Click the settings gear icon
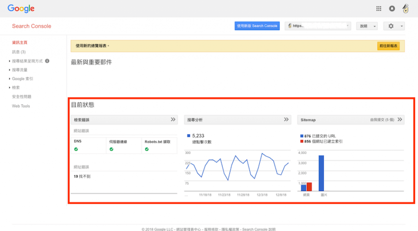This screenshot has height=231, width=418. [x=391, y=26]
